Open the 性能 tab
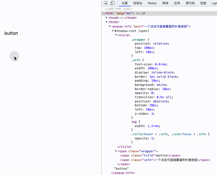The image size is (217, 175). [x=203, y=3]
